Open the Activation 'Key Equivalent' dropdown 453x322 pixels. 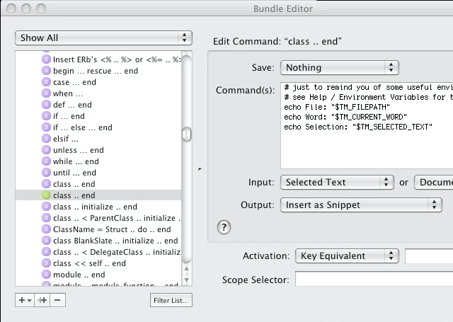[x=347, y=256]
